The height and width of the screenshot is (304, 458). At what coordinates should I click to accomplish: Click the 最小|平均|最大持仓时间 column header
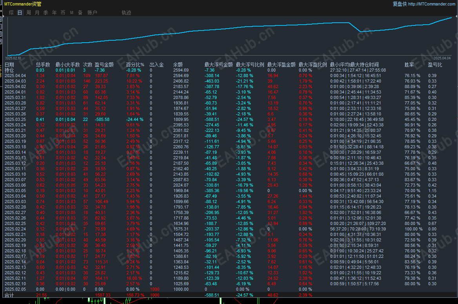click(354, 65)
